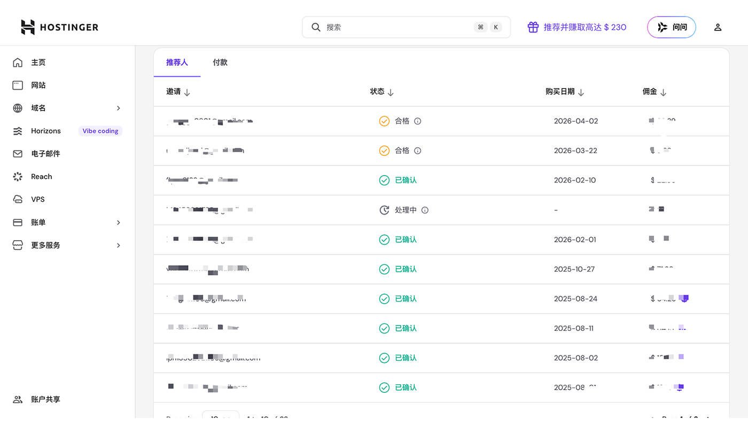Open the 推荐并赚取高达 $230 link
The width and height of the screenshot is (748, 427).
tap(585, 27)
